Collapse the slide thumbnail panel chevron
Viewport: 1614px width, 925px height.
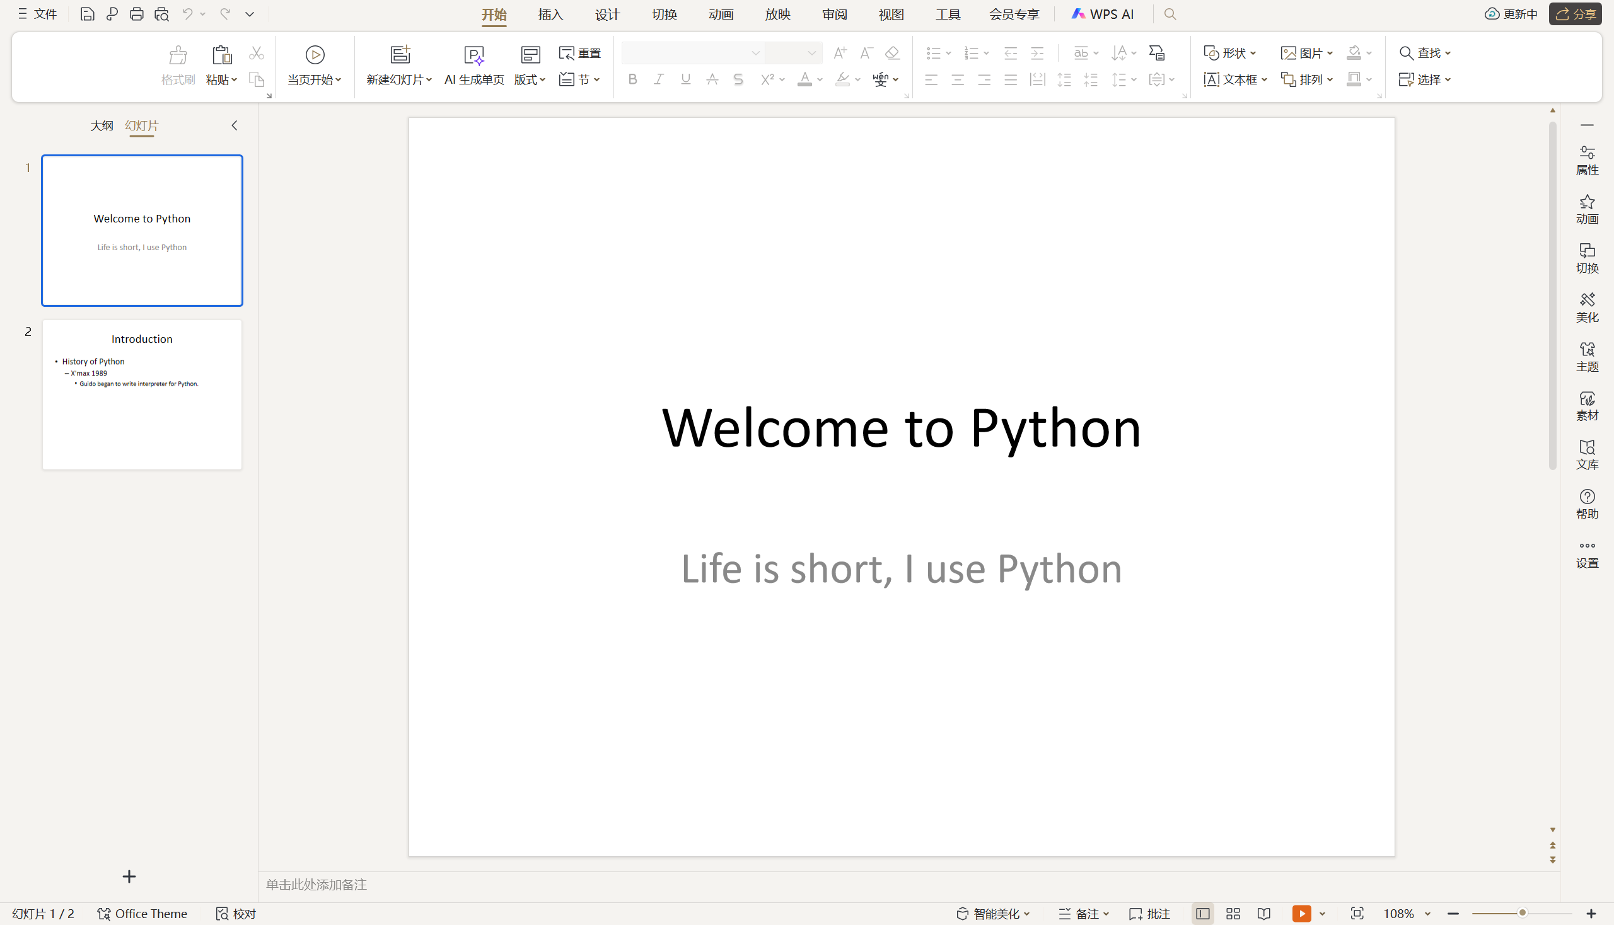point(235,126)
